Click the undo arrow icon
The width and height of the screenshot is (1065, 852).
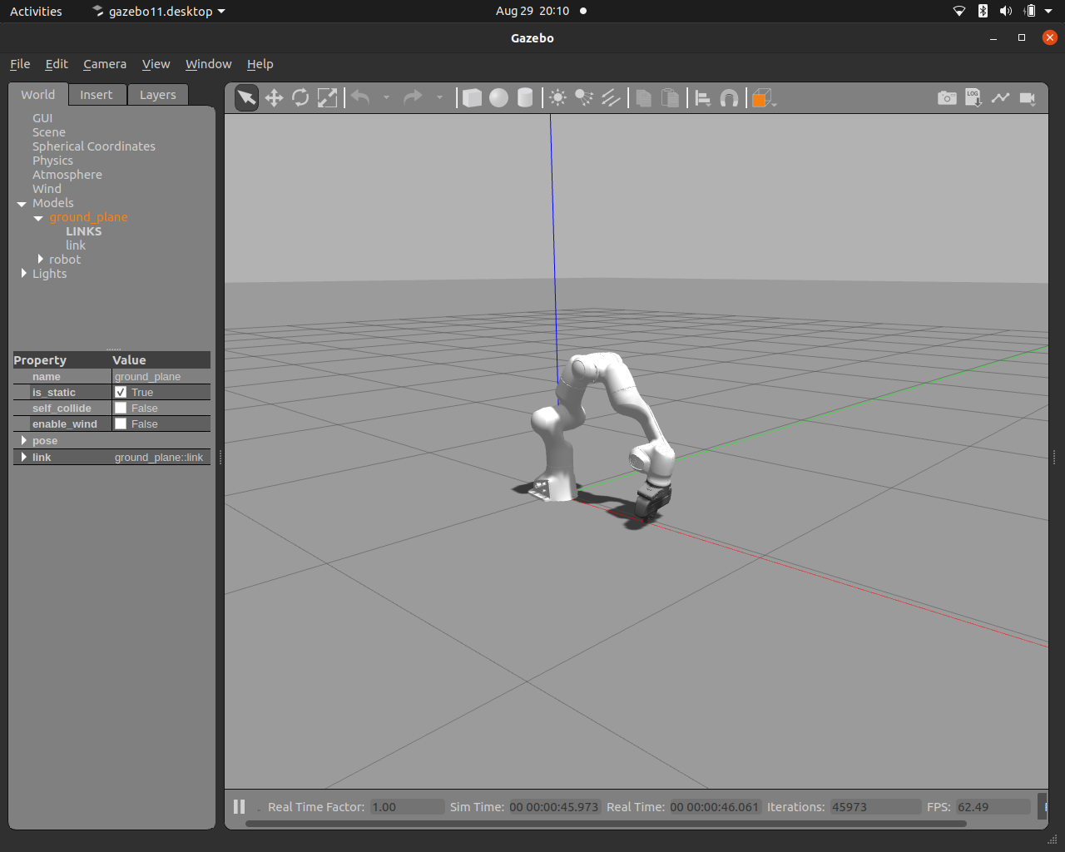(360, 98)
